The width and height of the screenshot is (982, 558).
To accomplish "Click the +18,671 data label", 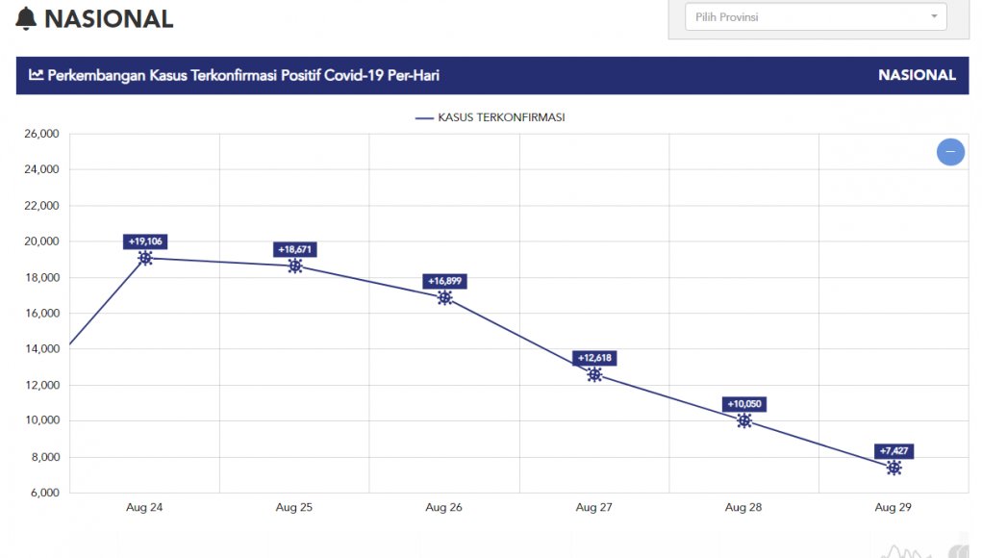I will [x=295, y=249].
